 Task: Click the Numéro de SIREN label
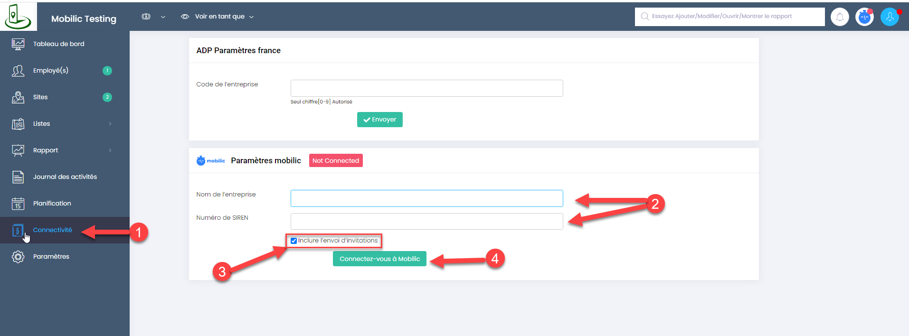[222, 218]
